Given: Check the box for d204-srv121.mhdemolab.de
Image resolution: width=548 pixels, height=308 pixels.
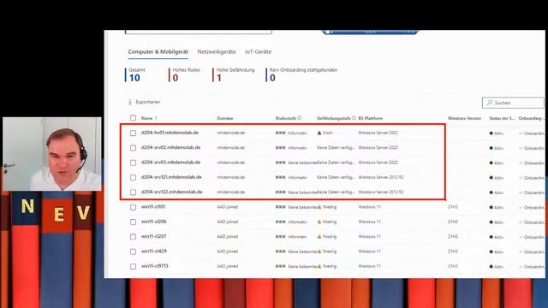Looking at the screenshot, I should coord(134,177).
